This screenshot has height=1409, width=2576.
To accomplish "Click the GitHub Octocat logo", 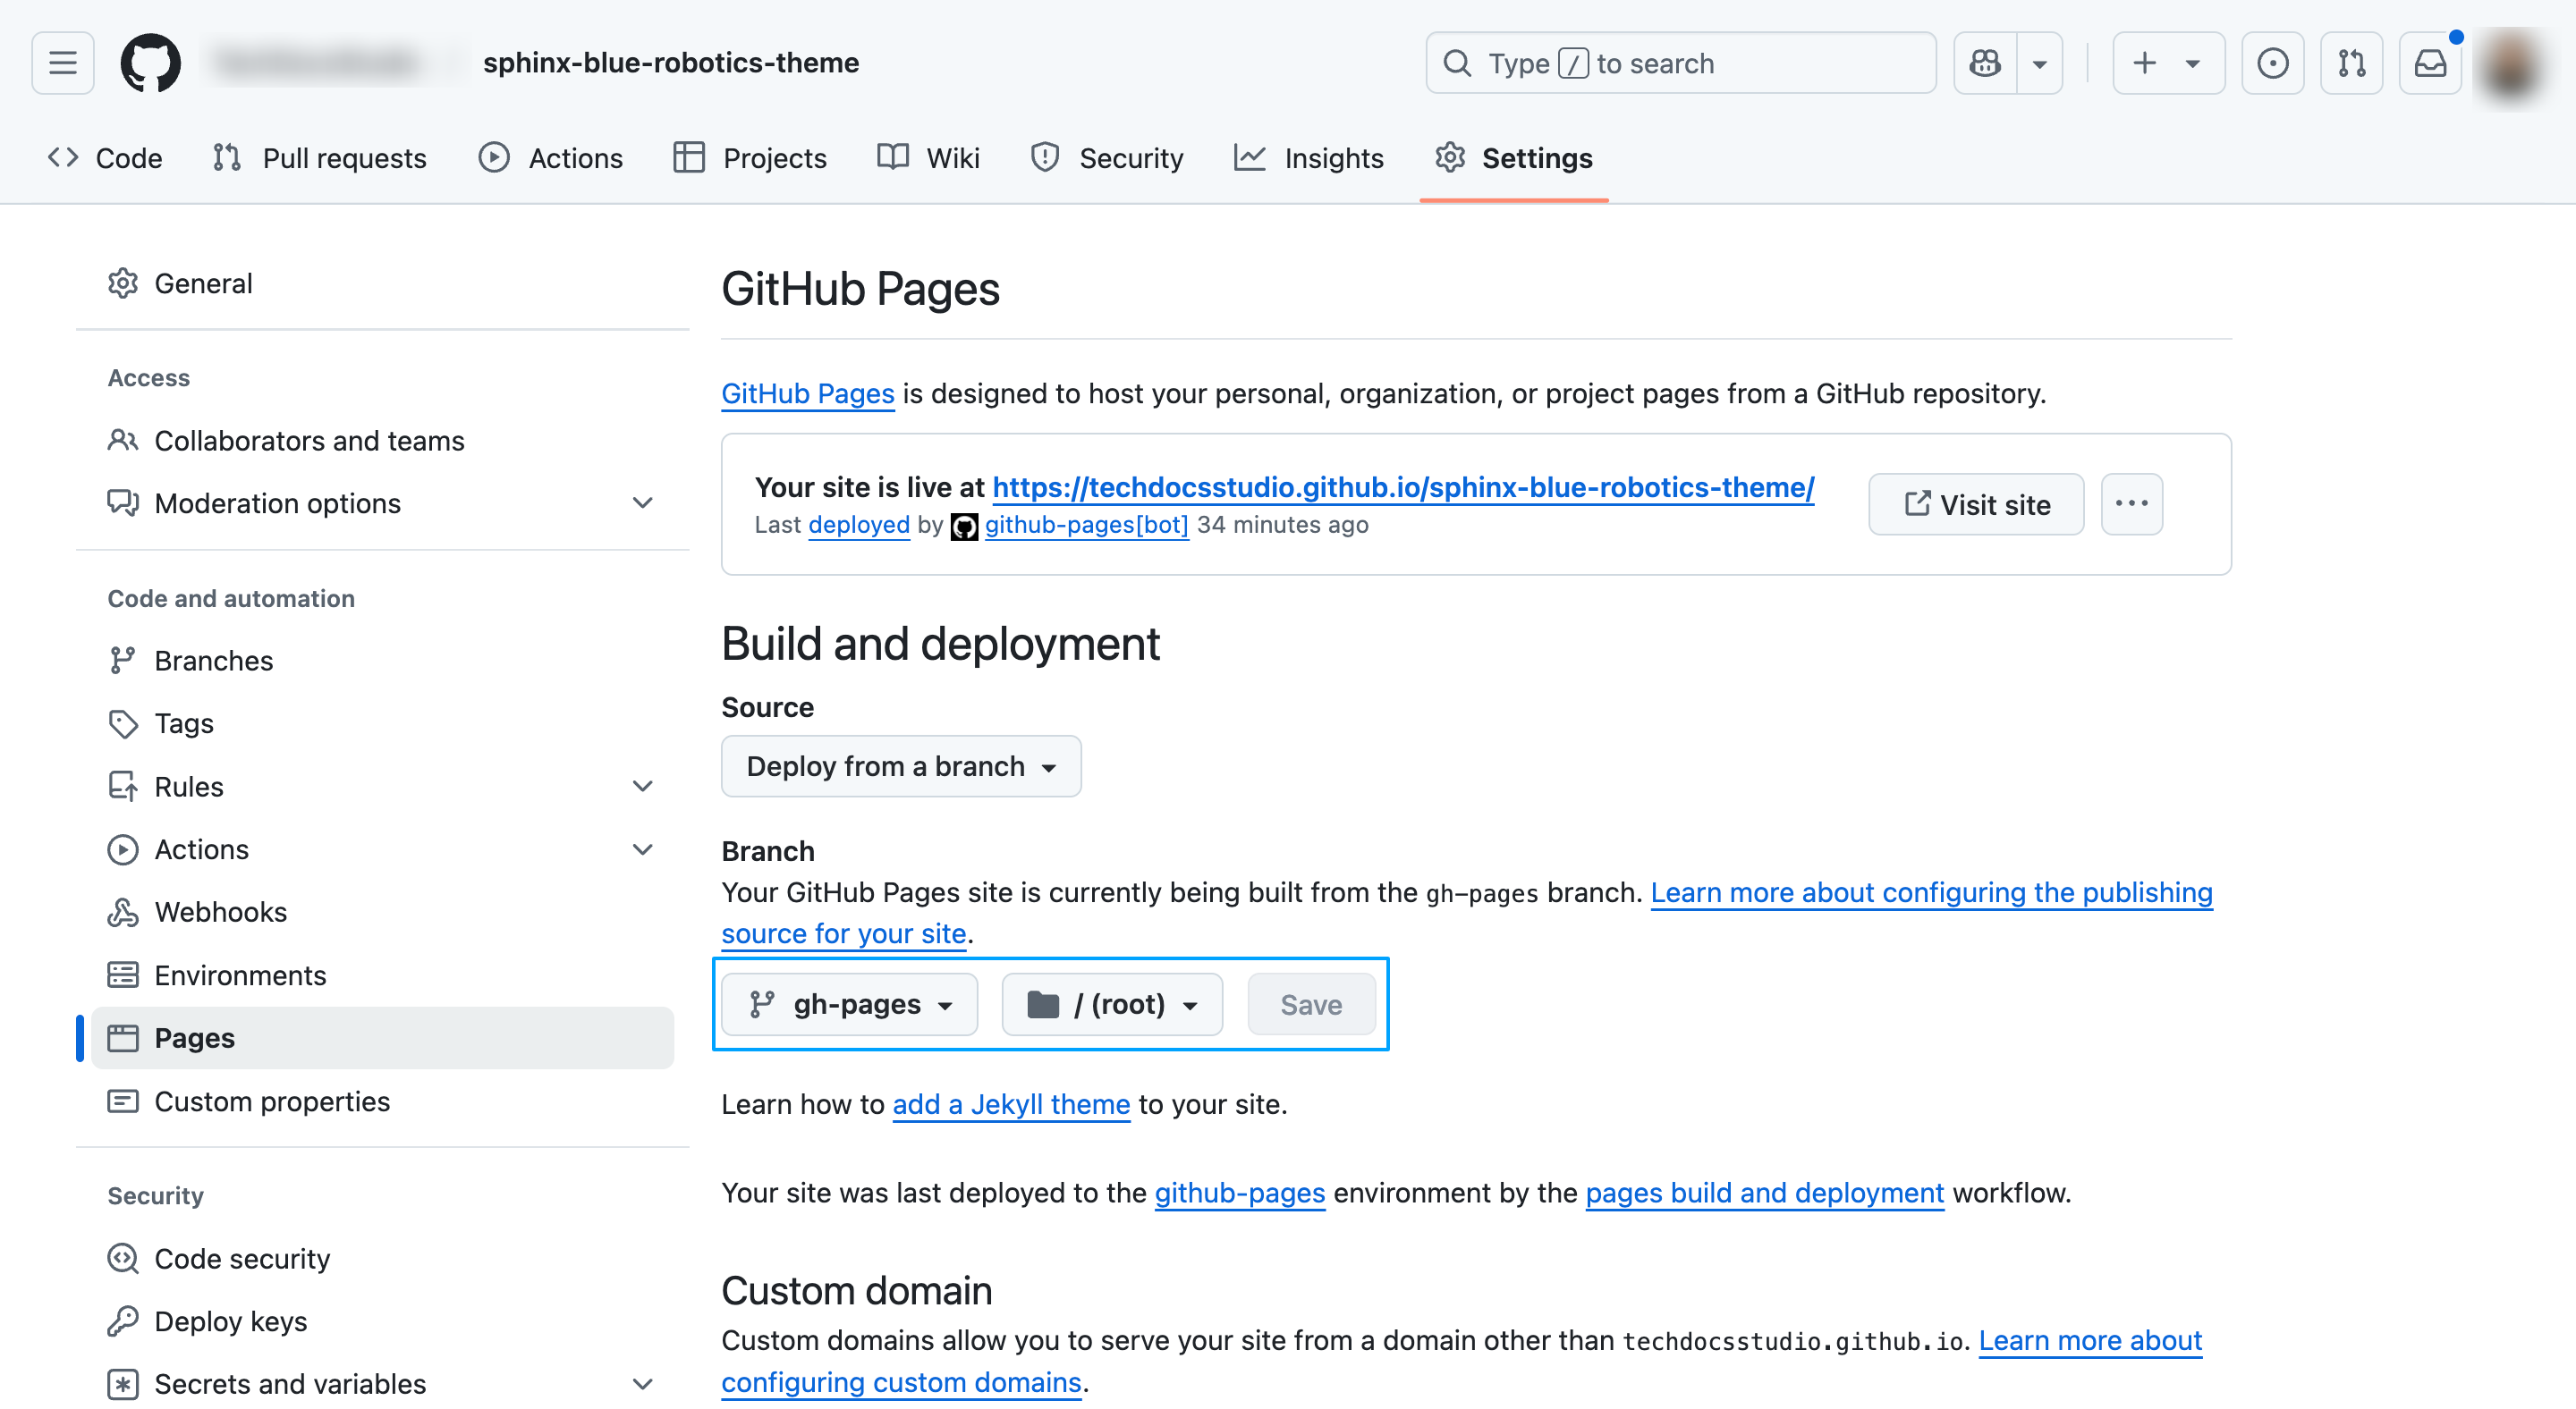I will [150, 63].
